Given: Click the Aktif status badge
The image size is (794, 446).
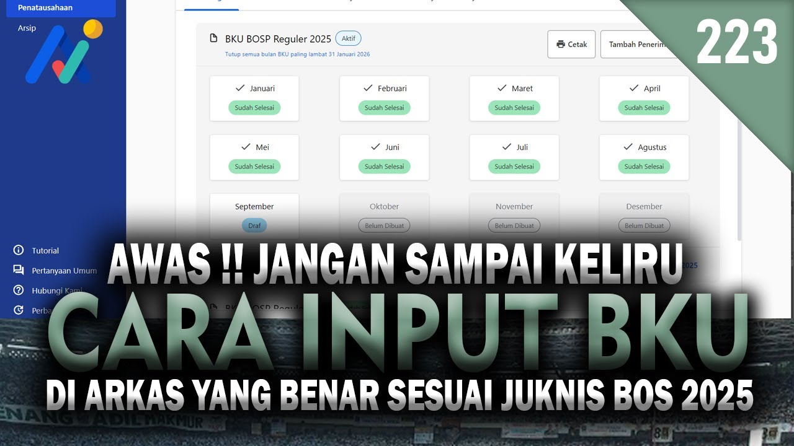Looking at the screenshot, I should (348, 38).
